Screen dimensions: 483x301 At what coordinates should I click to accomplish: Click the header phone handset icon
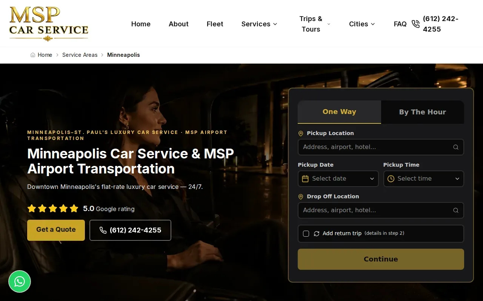coord(415,24)
